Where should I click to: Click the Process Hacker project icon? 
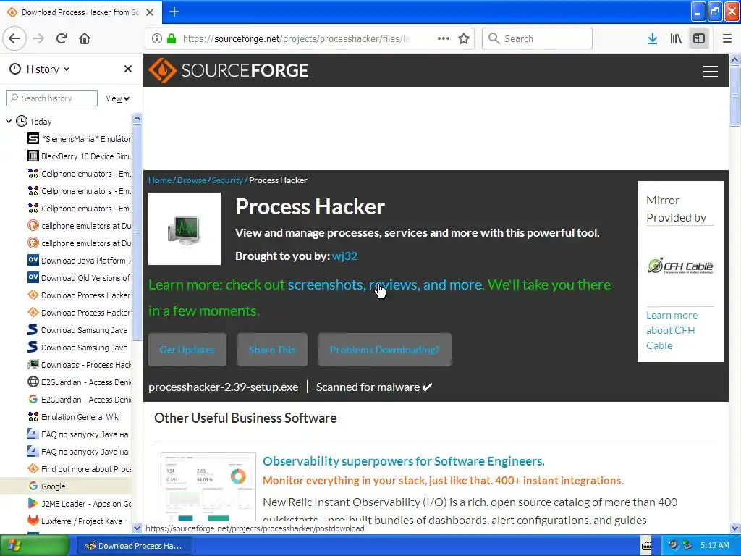coord(185,229)
